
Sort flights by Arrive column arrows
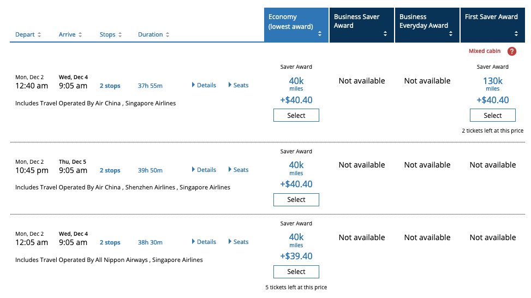click(80, 35)
